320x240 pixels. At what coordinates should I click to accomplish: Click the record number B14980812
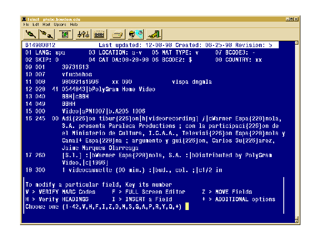[40, 45]
